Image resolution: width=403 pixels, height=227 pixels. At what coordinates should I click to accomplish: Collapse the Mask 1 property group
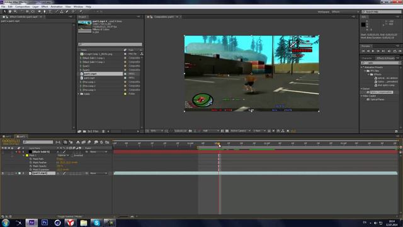(x=24, y=156)
